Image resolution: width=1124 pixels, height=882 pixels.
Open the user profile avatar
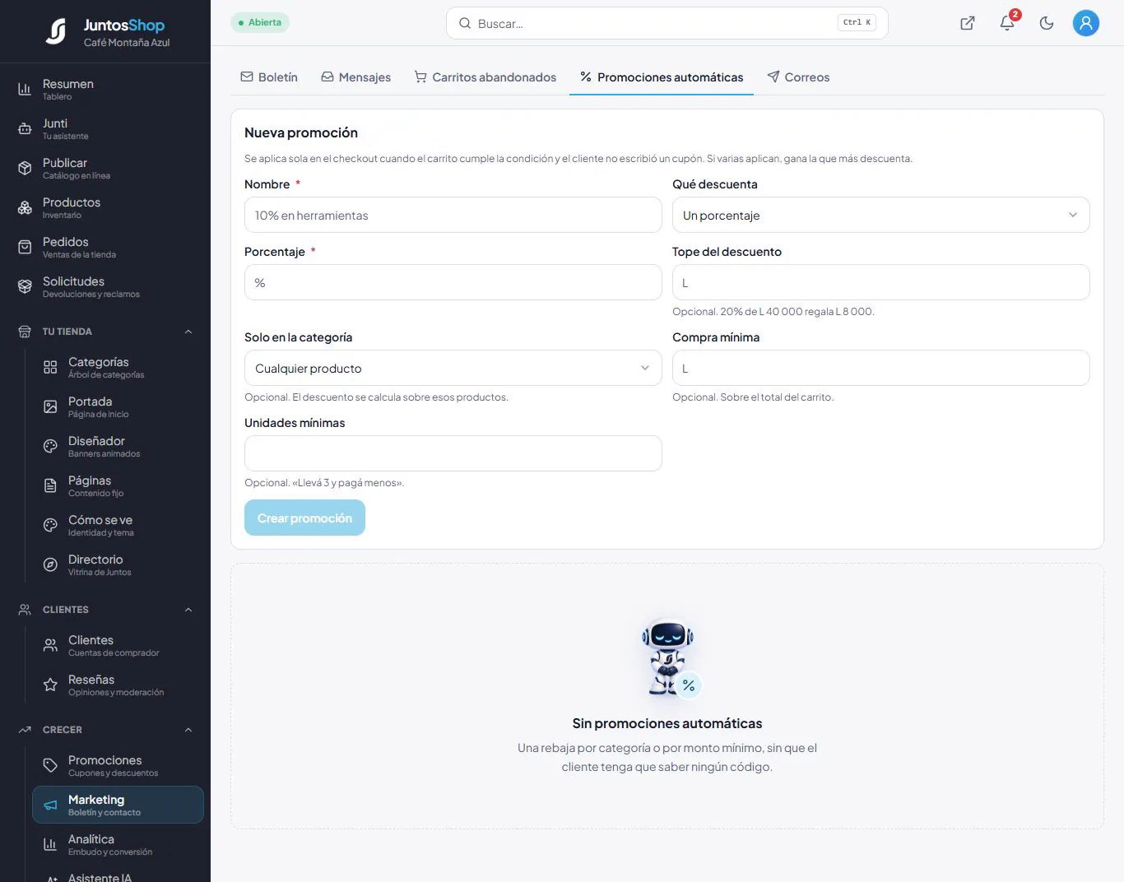coord(1086,23)
